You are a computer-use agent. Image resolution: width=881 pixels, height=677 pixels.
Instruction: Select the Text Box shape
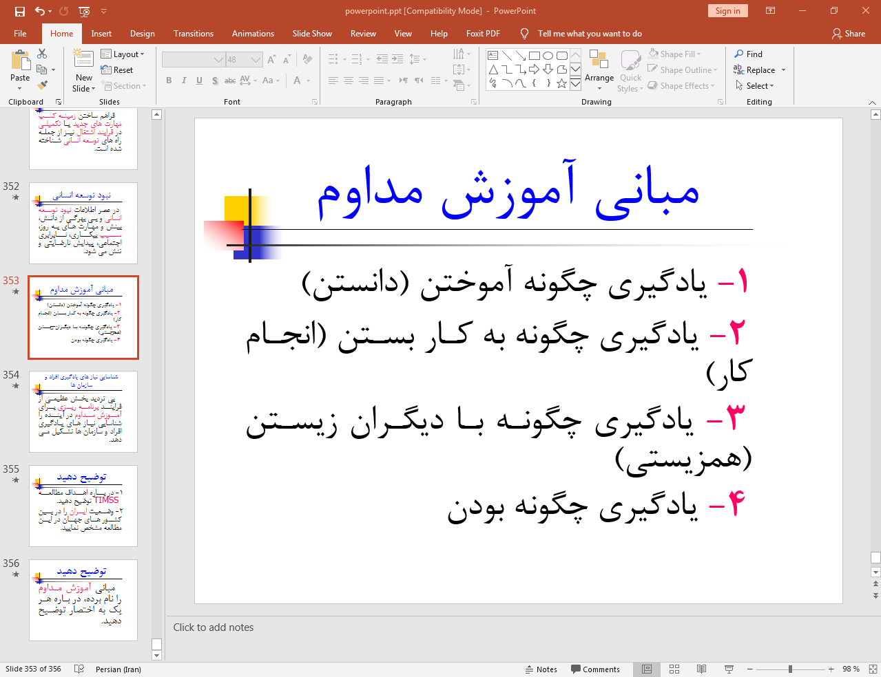493,56
